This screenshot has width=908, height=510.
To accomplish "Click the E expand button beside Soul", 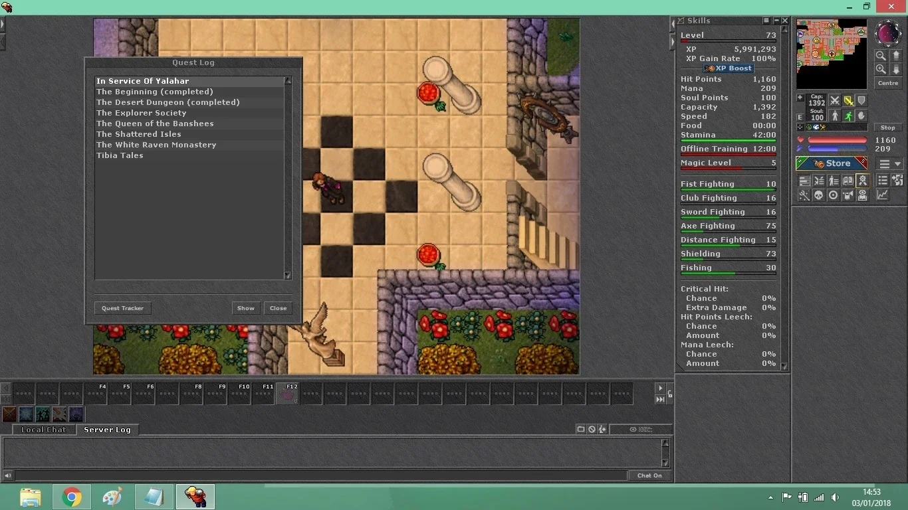I will point(800,117).
